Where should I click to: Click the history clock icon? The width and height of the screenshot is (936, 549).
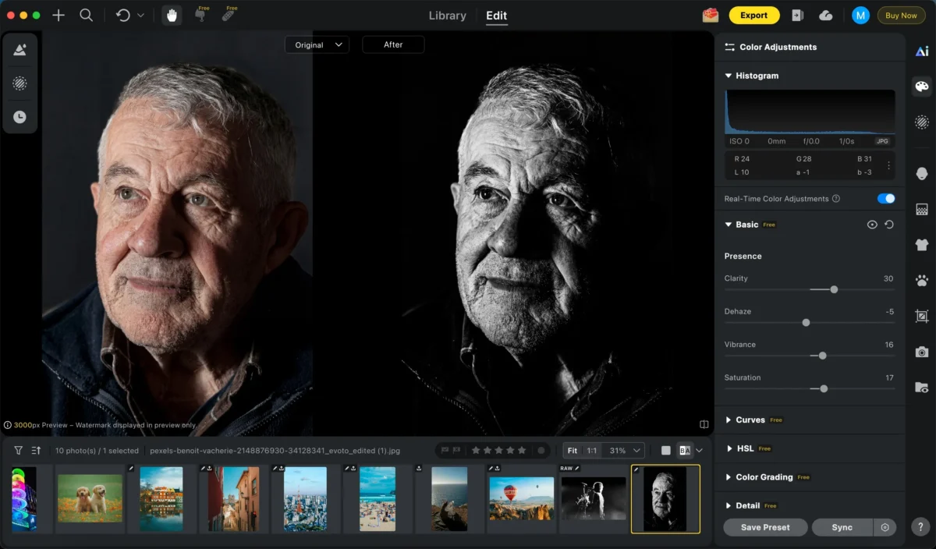pos(19,117)
